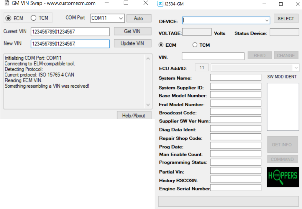Screen dimensions: 302x209
Task: Select ECM radio in J2534-GM window
Action: point(161,45)
